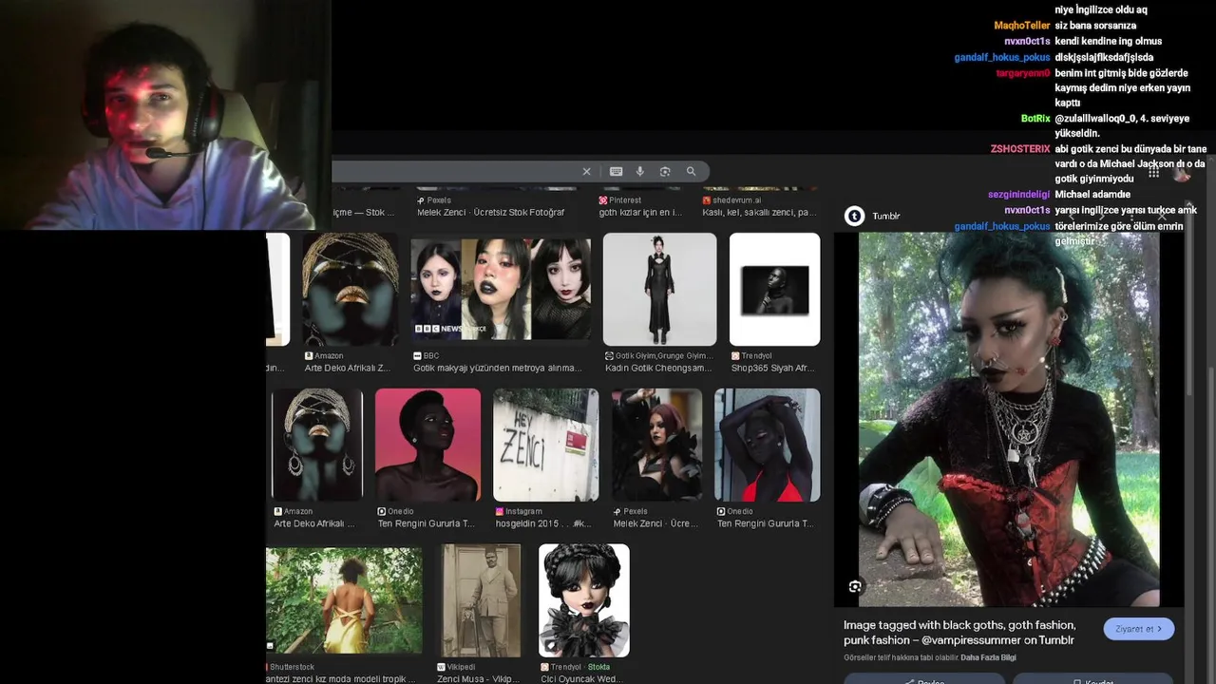Click the Tumblr source name in preview
1216x684 pixels.
(x=885, y=217)
